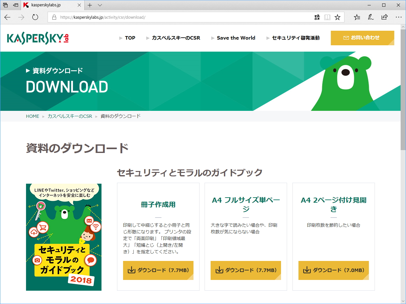Download the A4 2ページ付け見開き file (7.0MB)
406x304 pixels.
tap(334, 270)
